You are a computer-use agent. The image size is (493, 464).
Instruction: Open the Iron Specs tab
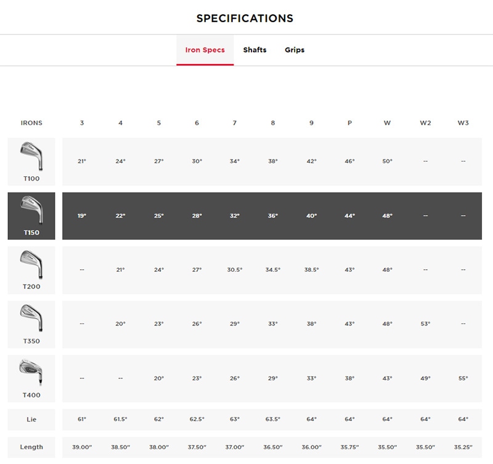[x=205, y=50]
